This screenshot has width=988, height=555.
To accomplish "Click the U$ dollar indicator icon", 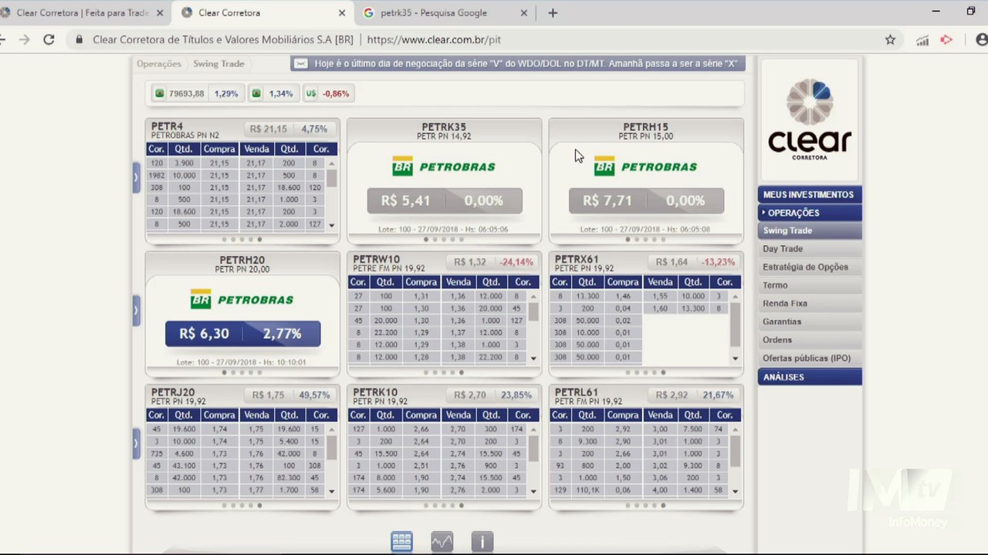I will [x=311, y=93].
